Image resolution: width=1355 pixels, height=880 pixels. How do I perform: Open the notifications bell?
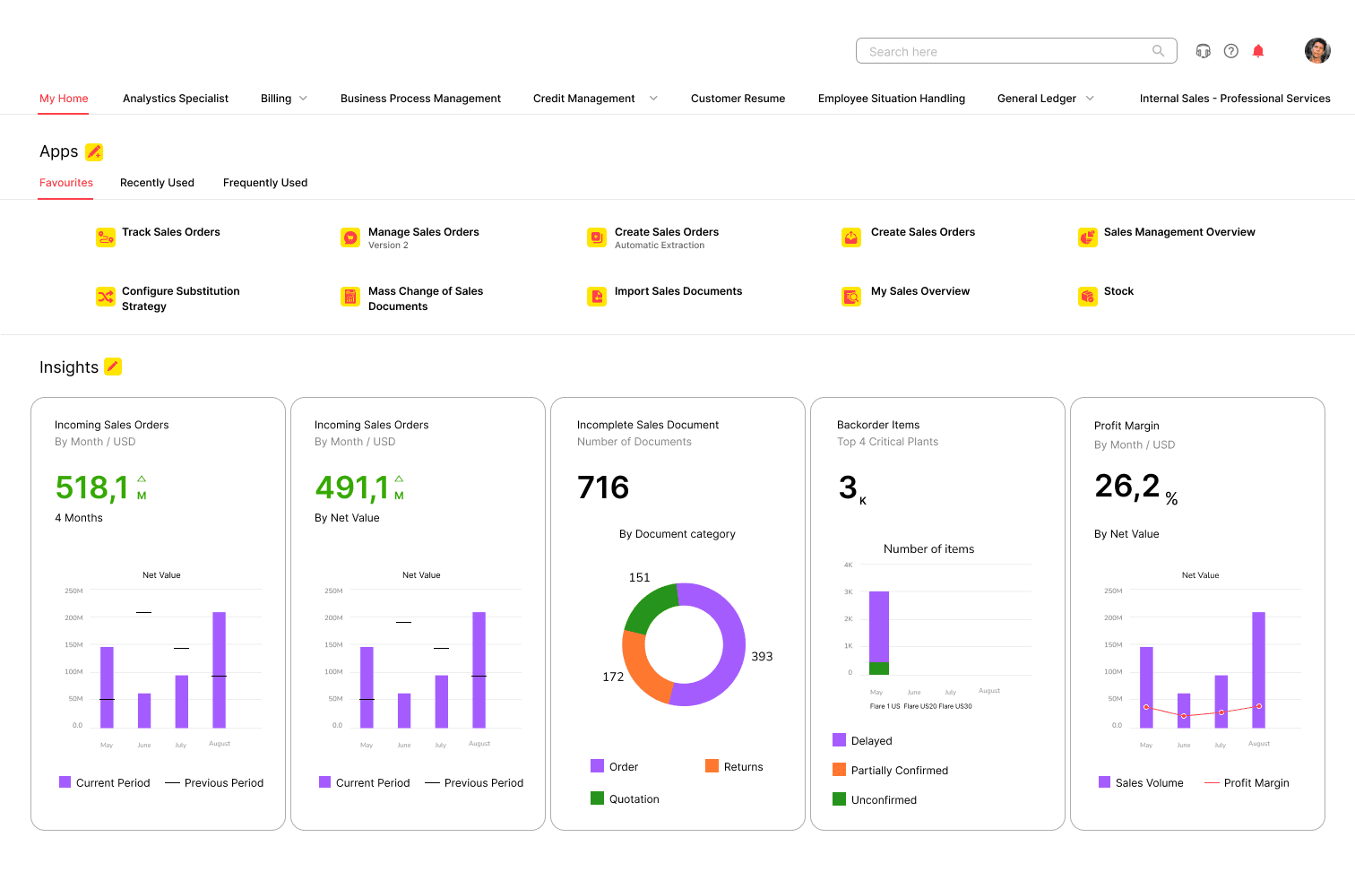(1258, 51)
